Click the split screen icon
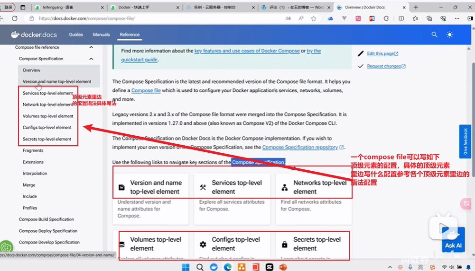The height and width of the screenshot is (271, 475). coord(401,18)
